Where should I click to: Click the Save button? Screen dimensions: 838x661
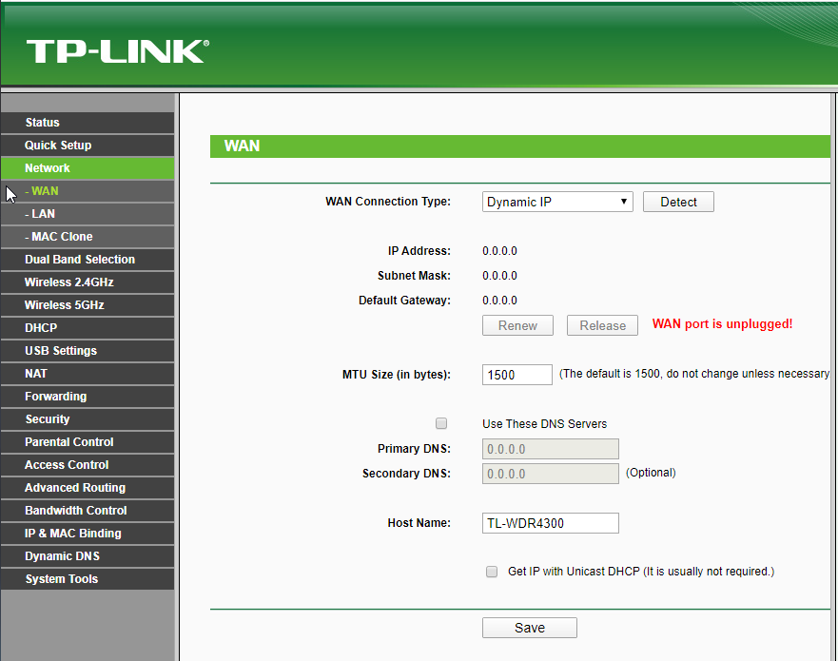pos(530,628)
